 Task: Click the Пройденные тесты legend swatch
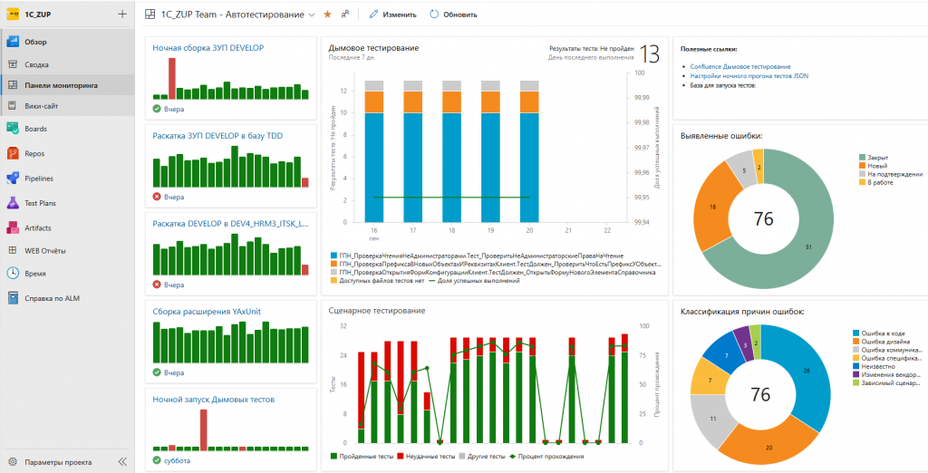(333, 457)
